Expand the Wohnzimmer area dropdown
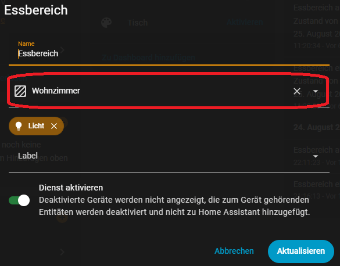 [x=316, y=91]
